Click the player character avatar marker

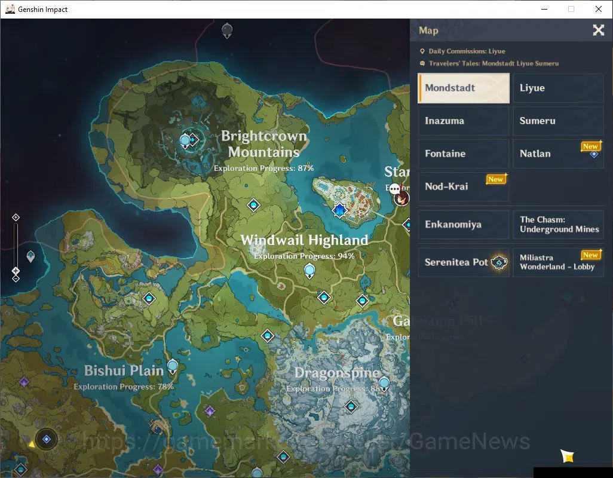click(x=401, y=198)
